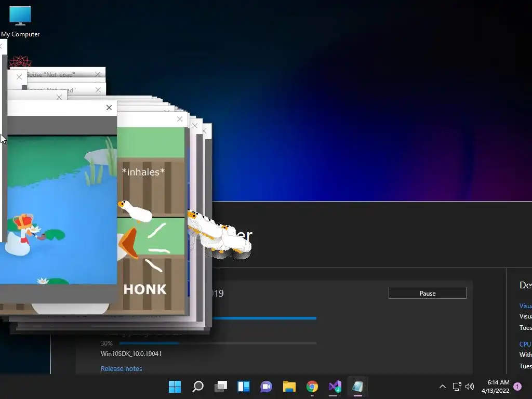Close the second Goose Not-epad window
This screenshot has height=399, width=532.
98,90
